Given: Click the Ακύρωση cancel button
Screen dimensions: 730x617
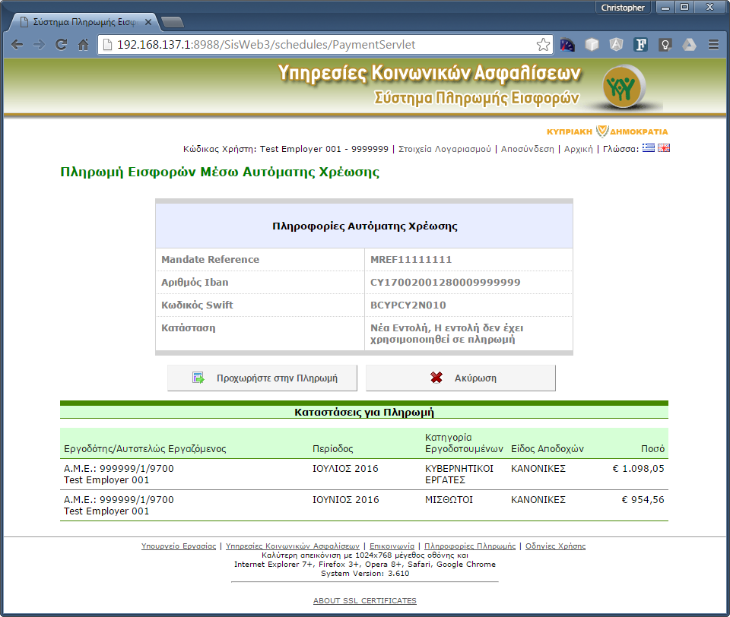Looking at the screenshot, I should tap(461, 378).
